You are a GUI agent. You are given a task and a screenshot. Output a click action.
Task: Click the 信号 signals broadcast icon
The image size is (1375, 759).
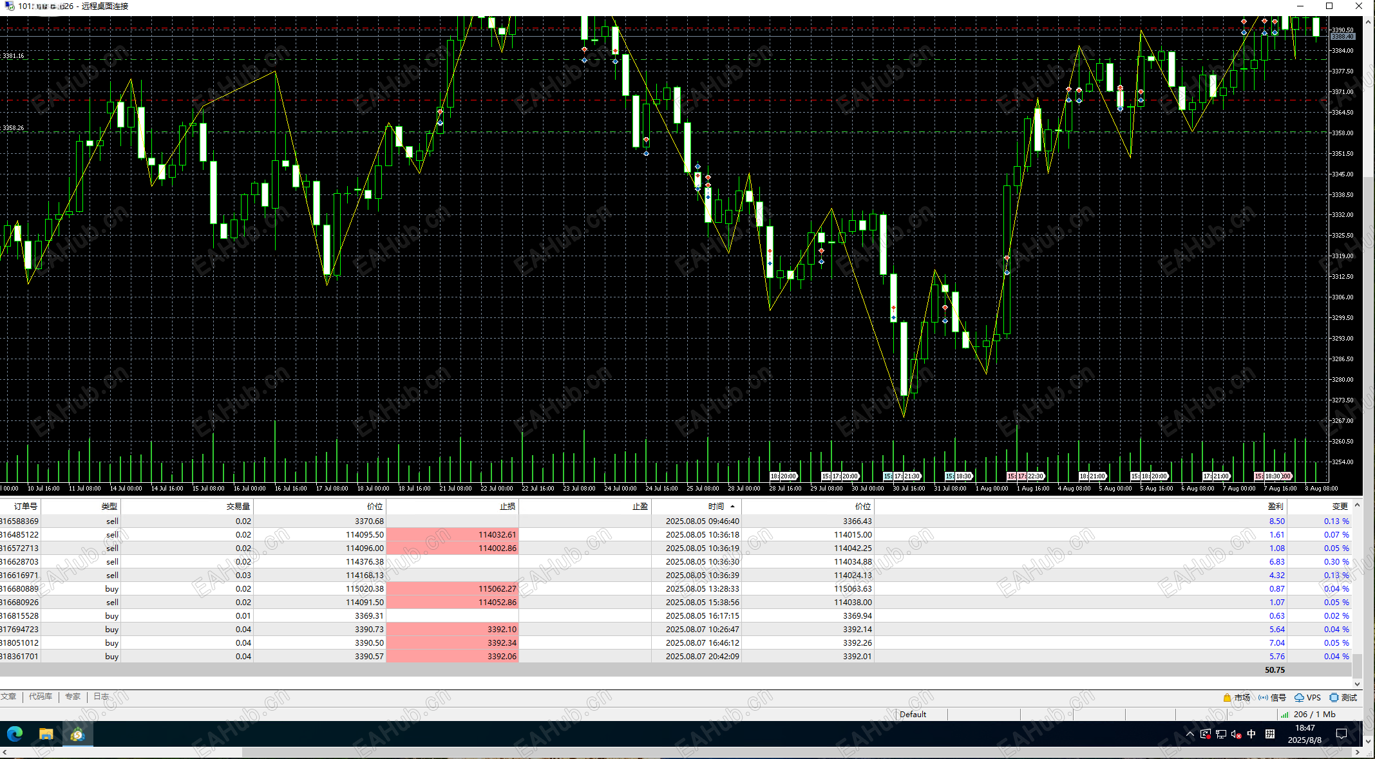[x=1263, y=698]
